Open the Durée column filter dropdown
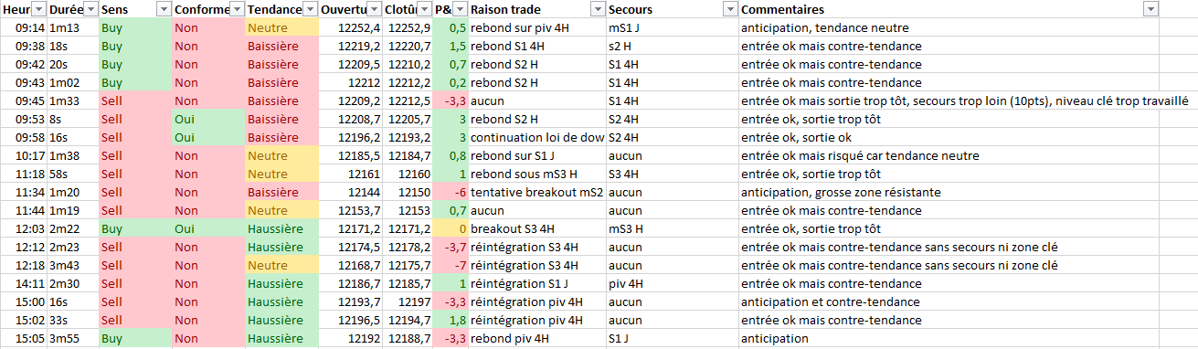The height and width of the screenshot is (349, 1198). (x=90, y=9)
